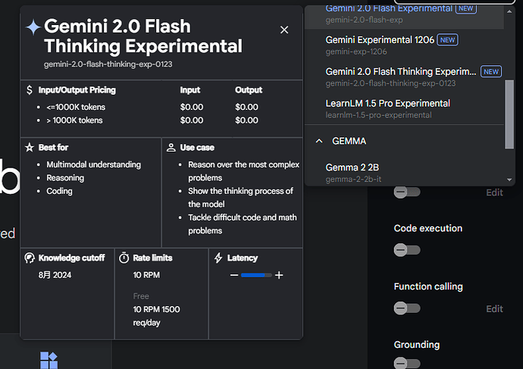Screen dimensions: 523x369
Task: Select LearnLM 1.5 Pro Experimental model
Action: point(404,108)
